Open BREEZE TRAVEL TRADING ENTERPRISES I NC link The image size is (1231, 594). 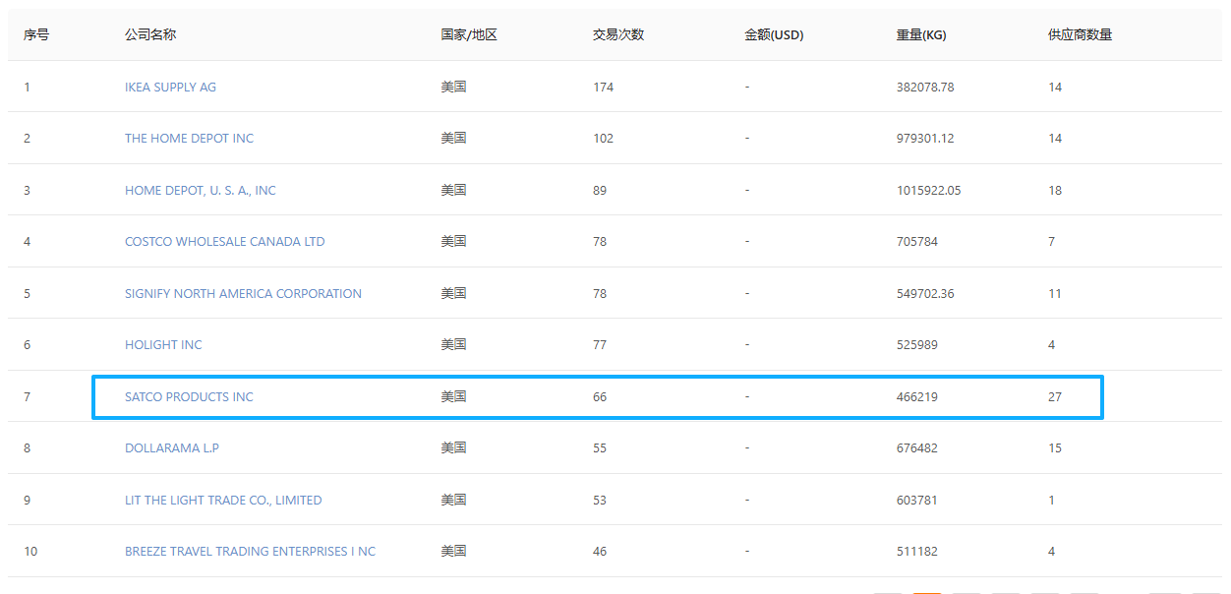click(250, 552)
